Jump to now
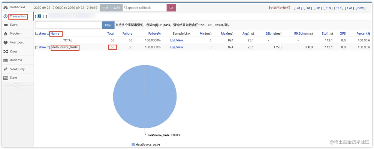The image size is (374, 149). coord(361,8)
